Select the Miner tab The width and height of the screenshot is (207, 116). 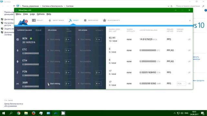point(74,20)
